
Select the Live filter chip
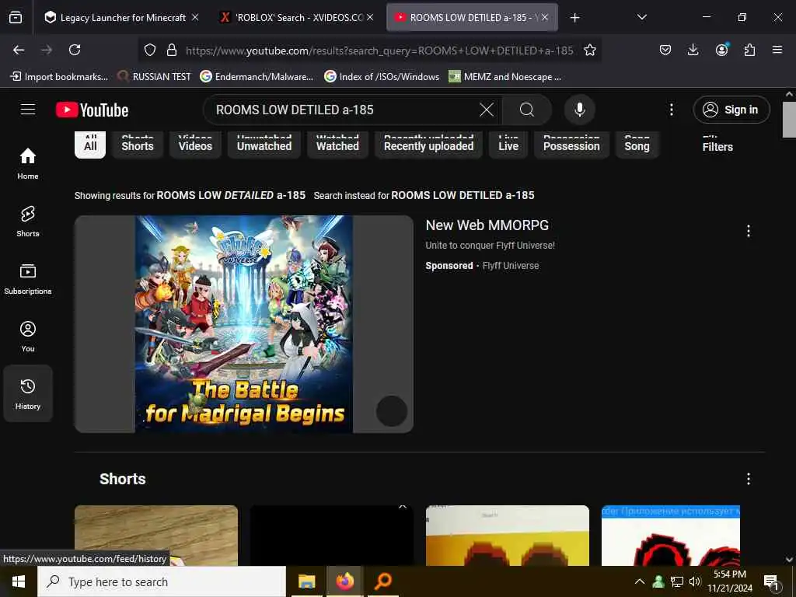tap(508, 145)
